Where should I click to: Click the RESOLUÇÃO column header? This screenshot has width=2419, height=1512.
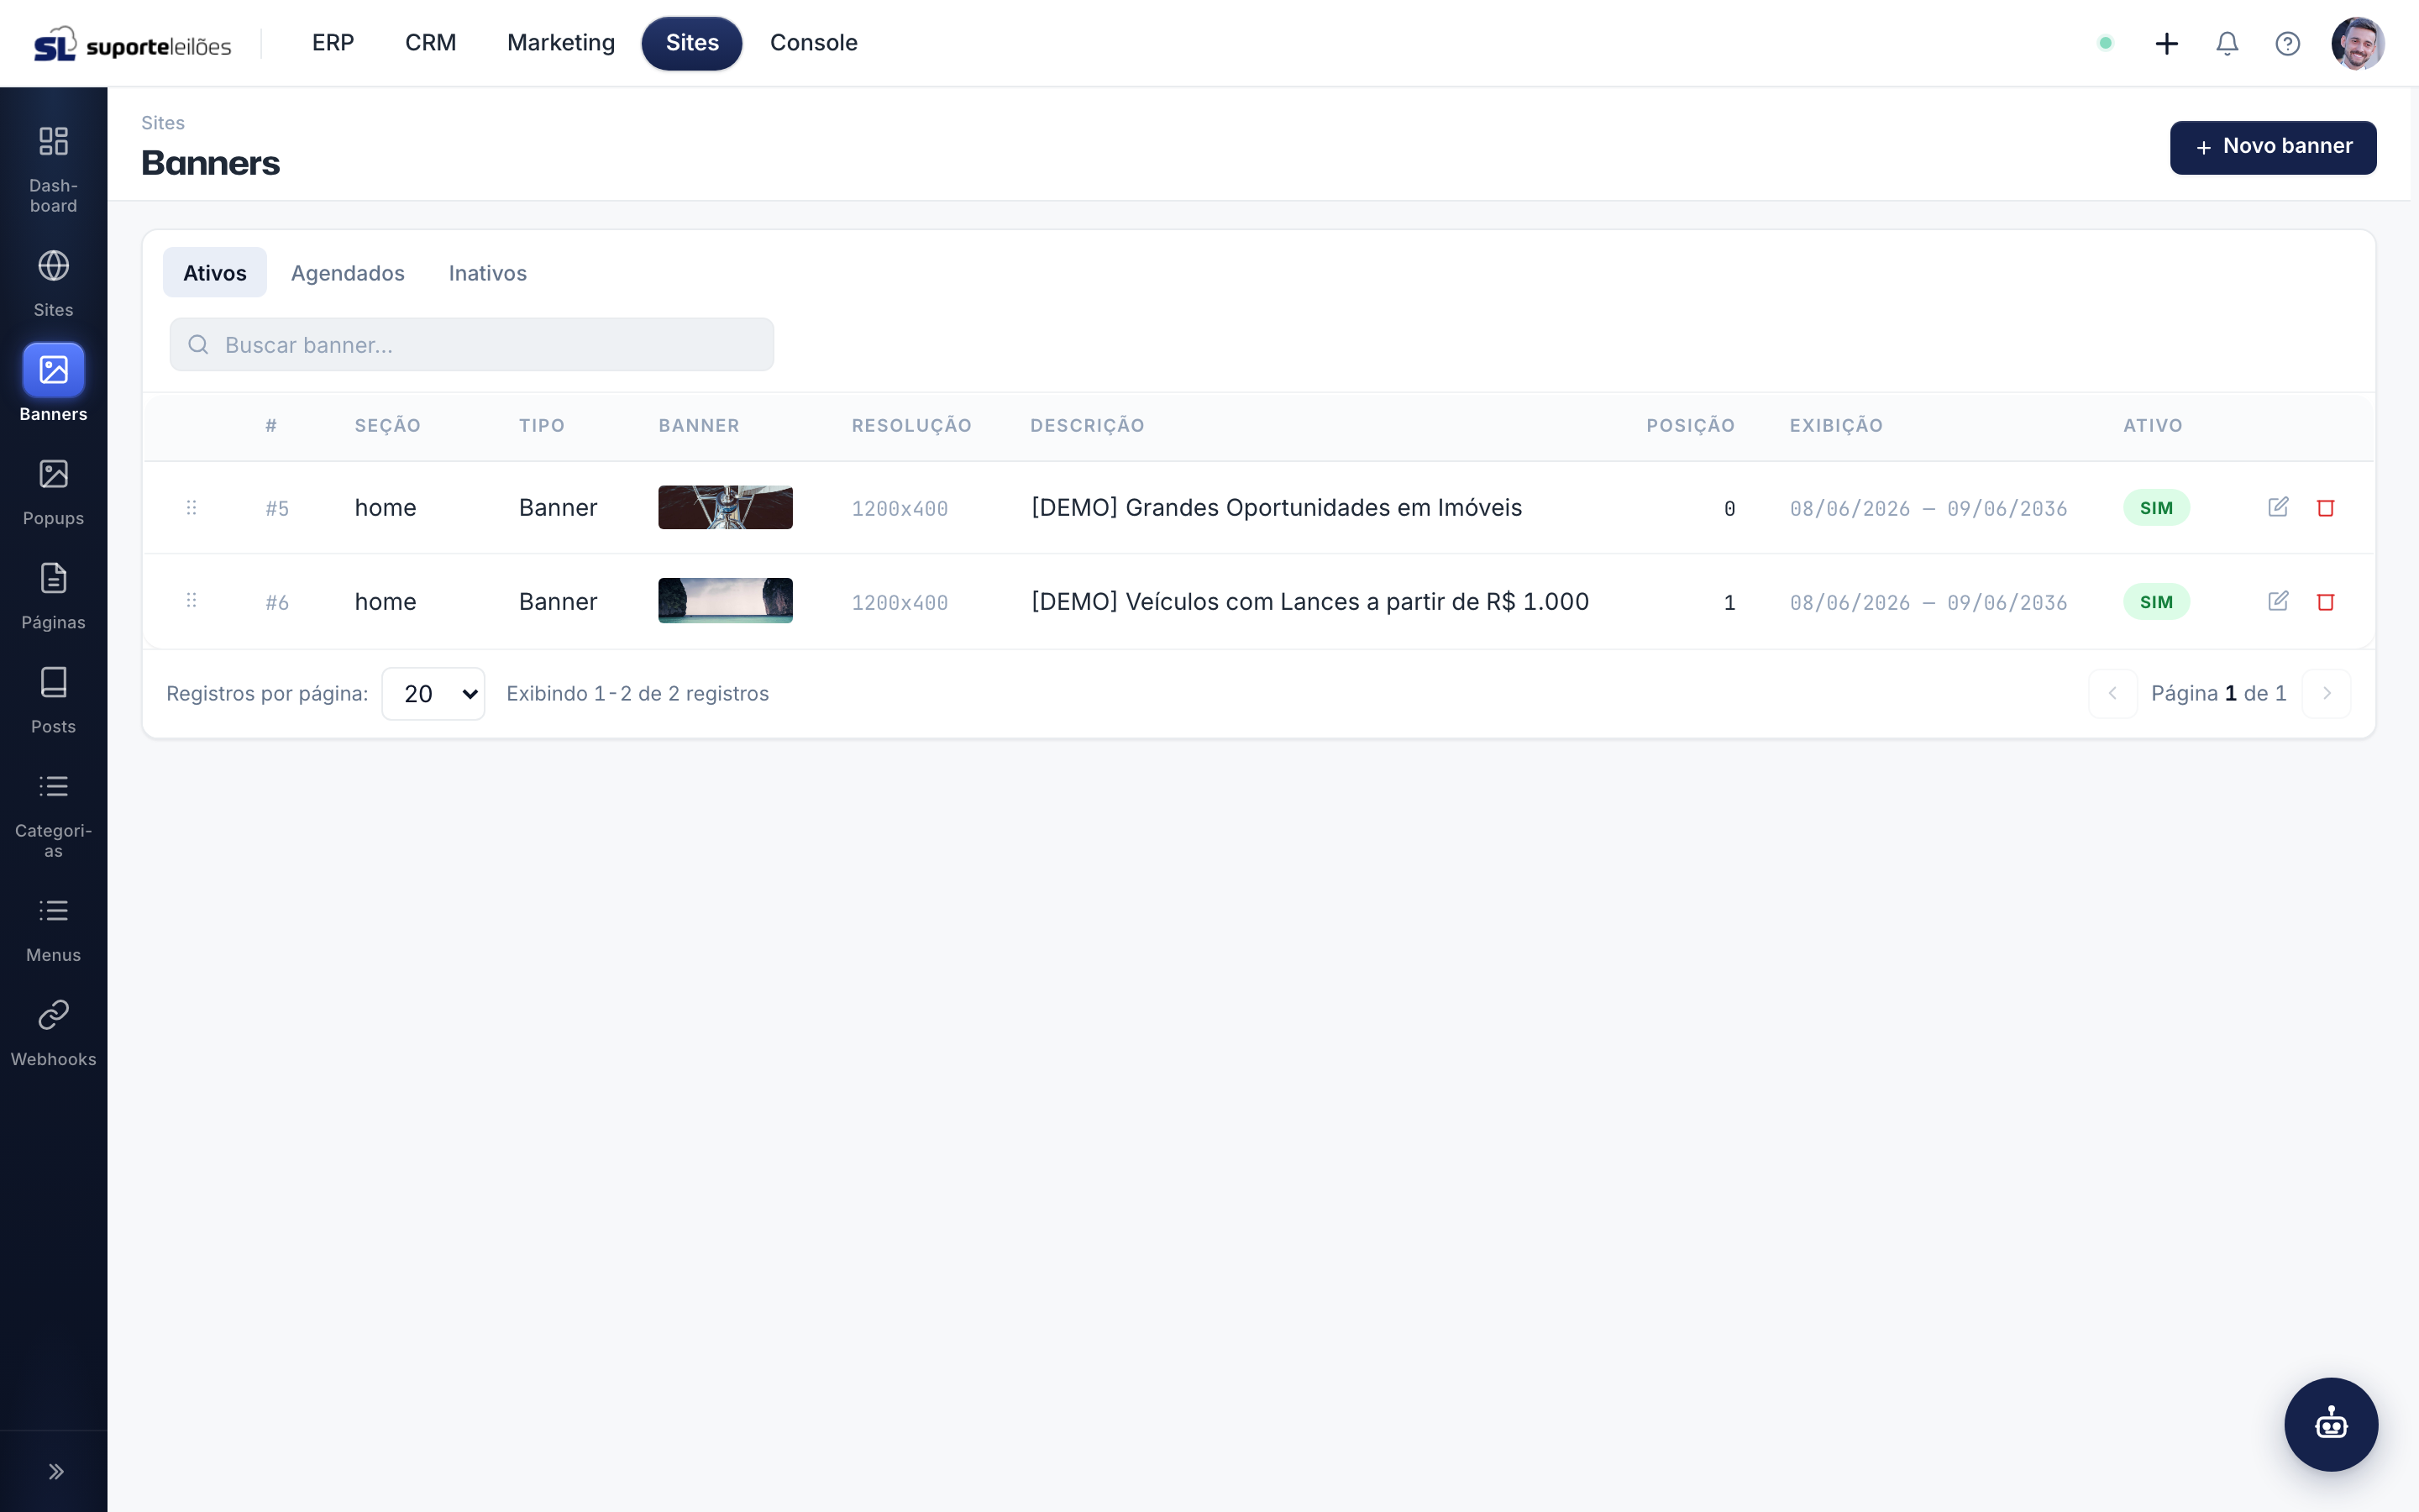click(x=911, y=426)
